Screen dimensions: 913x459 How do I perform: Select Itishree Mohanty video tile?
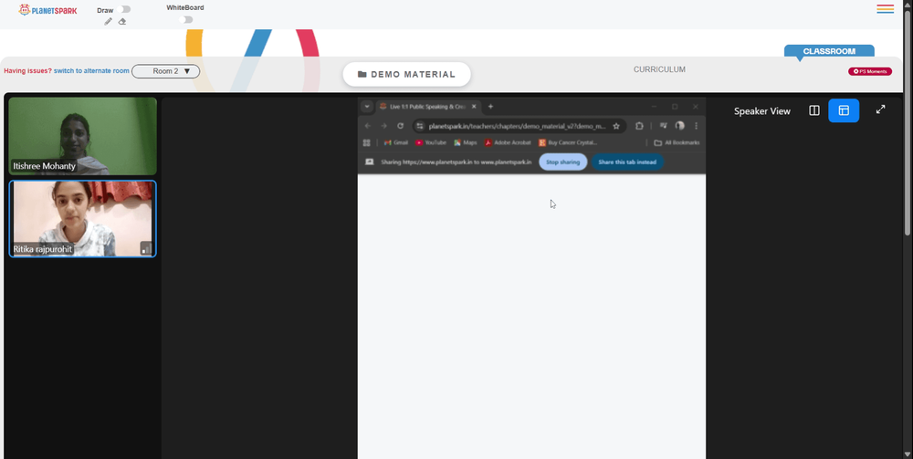pyautogui.click(x=83, y=136)
